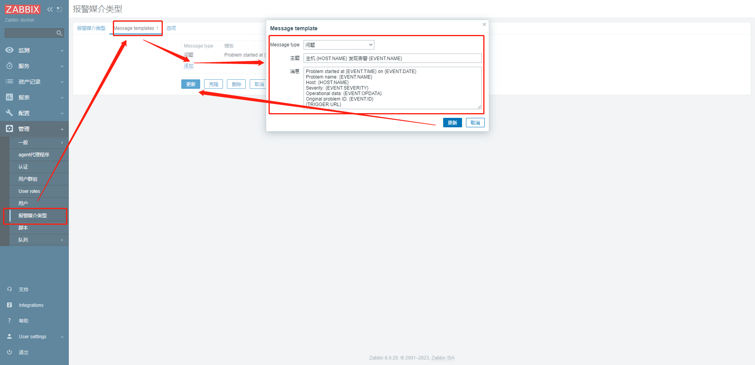Collapse sidebar with double-chevron icon
The width and height of the screenshot is (755, 365).
(x=50, y=9)
